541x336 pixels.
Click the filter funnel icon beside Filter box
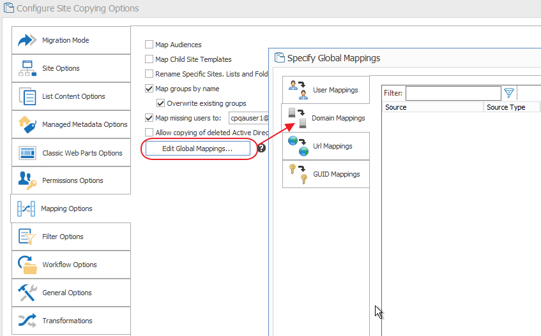[509, 93]
